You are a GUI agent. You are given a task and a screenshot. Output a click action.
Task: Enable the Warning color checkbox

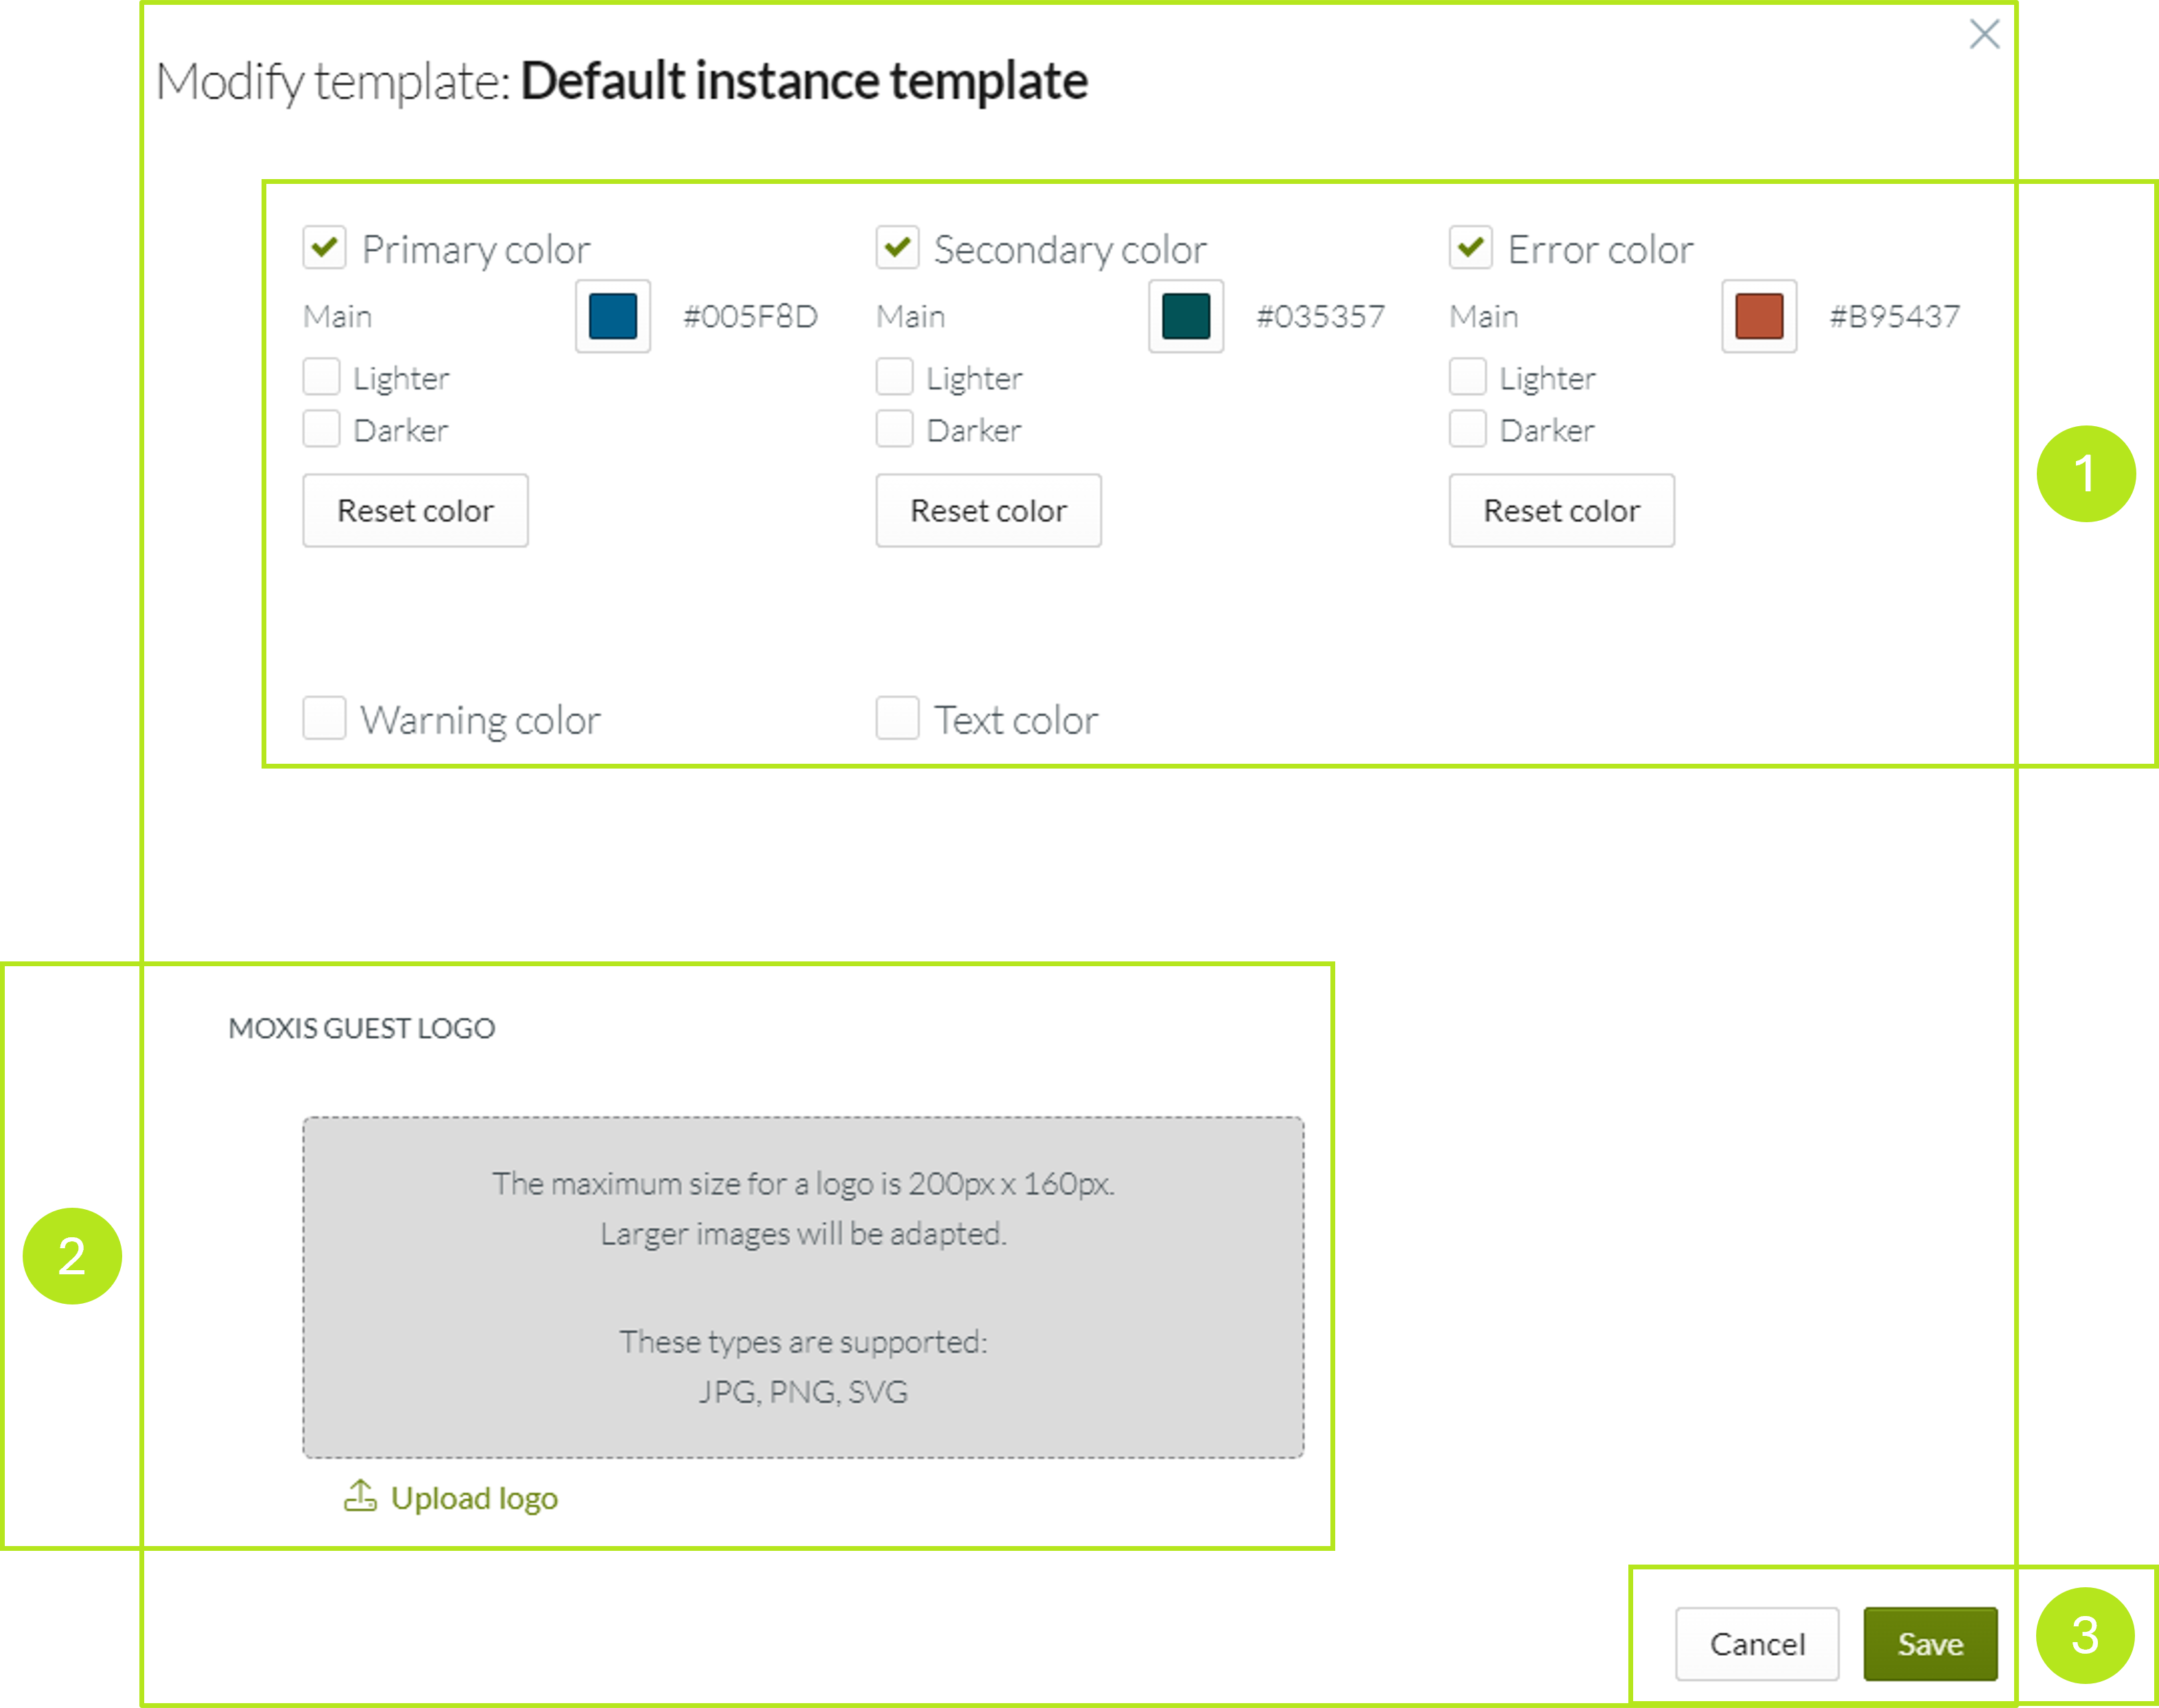click(323, 718)
